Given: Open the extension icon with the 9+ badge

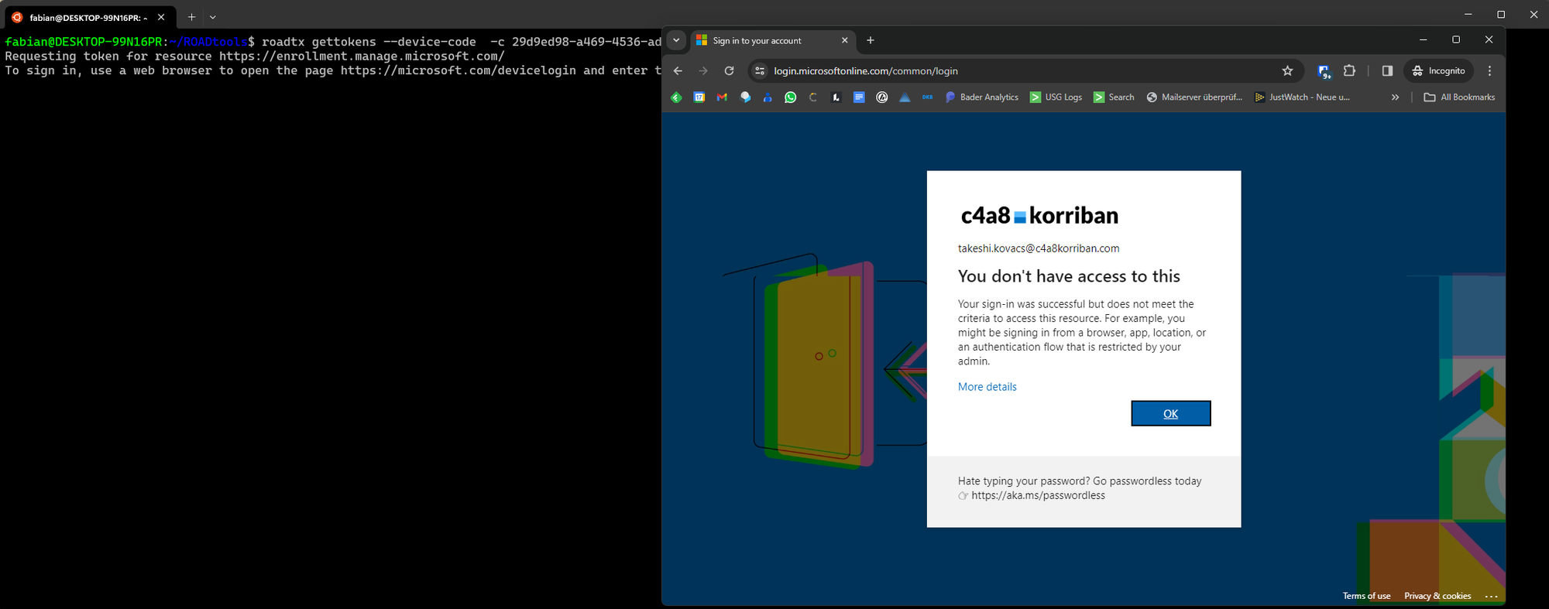Looking at the screenshot, I should pyautogui.click(x=1324, y=71).
